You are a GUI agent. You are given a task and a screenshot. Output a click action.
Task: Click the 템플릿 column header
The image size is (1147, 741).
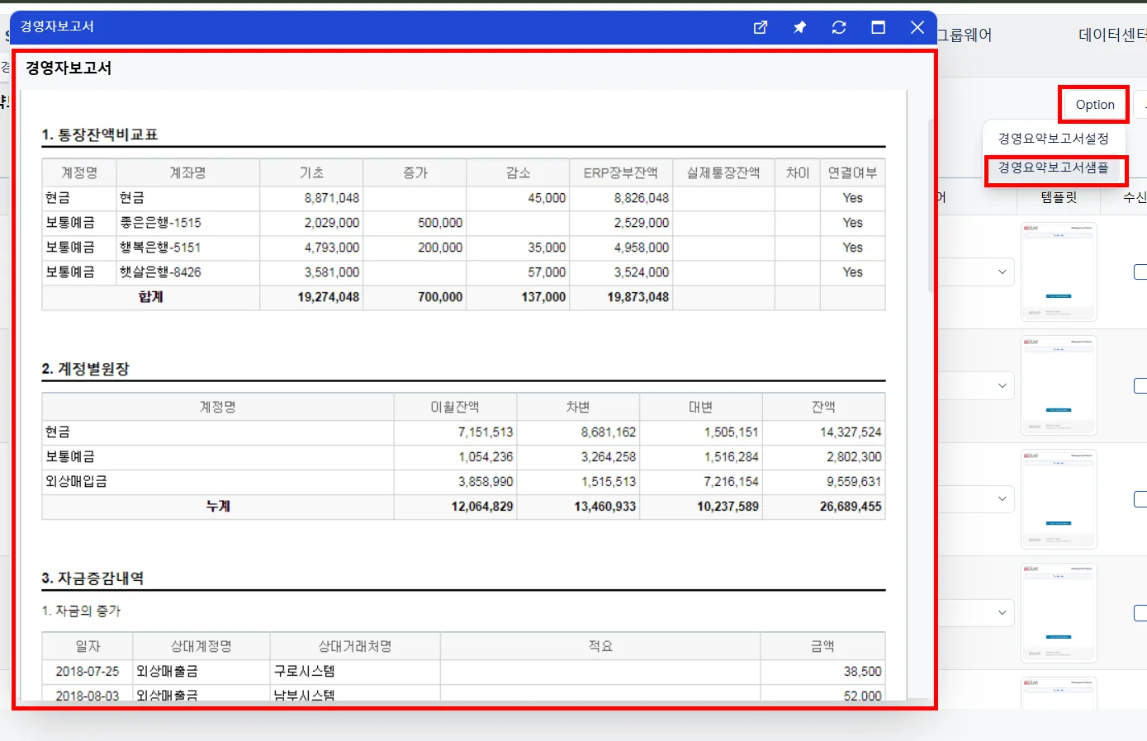[x=1059, y=197]
